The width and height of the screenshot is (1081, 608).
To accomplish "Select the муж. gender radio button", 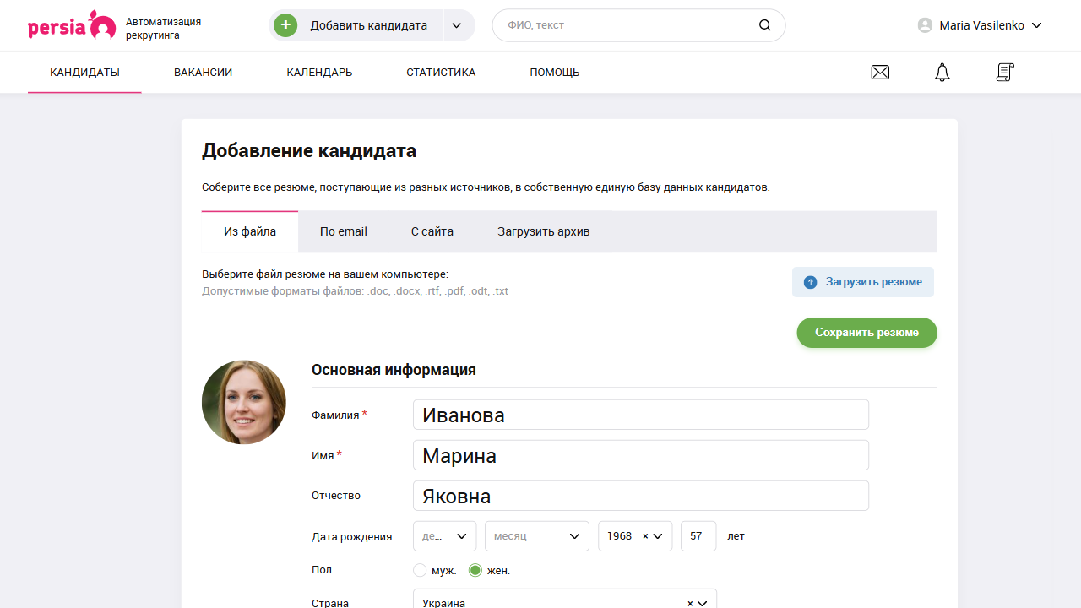I will click(x=420, y=570).
